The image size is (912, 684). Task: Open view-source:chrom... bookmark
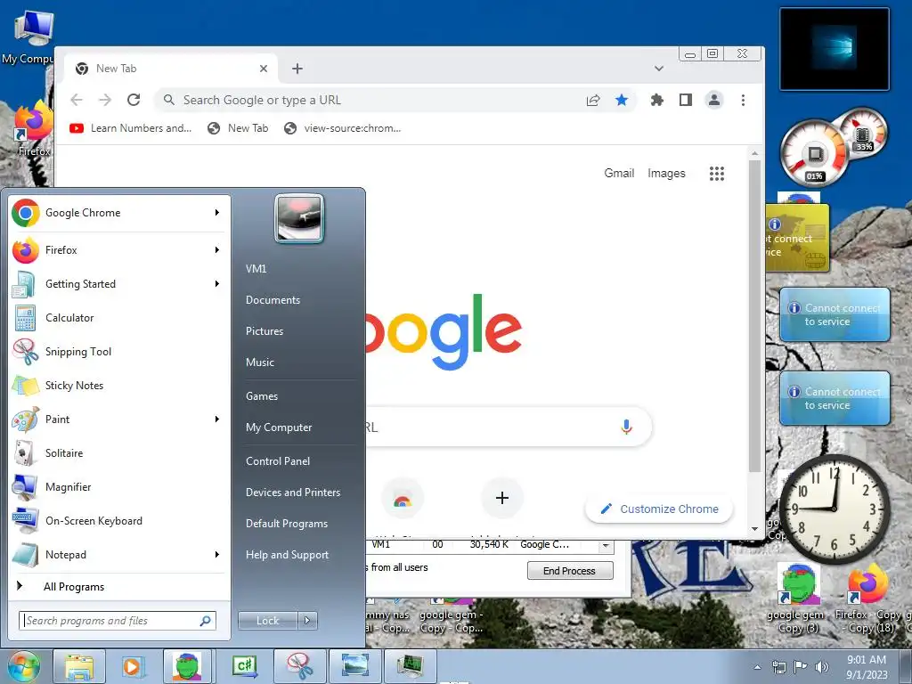[343, 128]
